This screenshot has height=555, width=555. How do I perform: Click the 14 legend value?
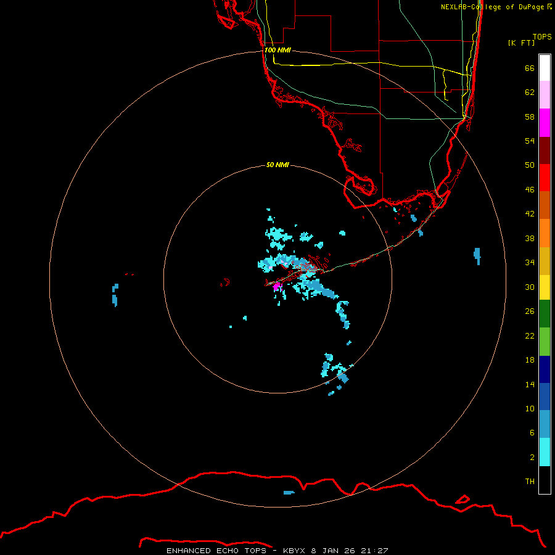(x=530, y=384)
